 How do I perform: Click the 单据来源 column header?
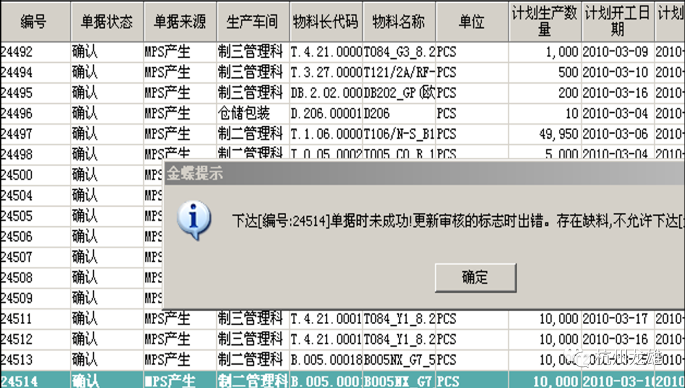point(180,22)
